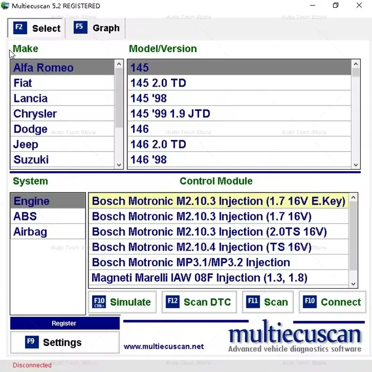Click the F10 CTRL icon beside Simulate
This screenshot has width=372, height=372.
tap(99, 302)
